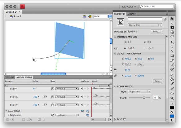
Task: Switch to the Timeline tab
Action: click(x=10, y=77)
